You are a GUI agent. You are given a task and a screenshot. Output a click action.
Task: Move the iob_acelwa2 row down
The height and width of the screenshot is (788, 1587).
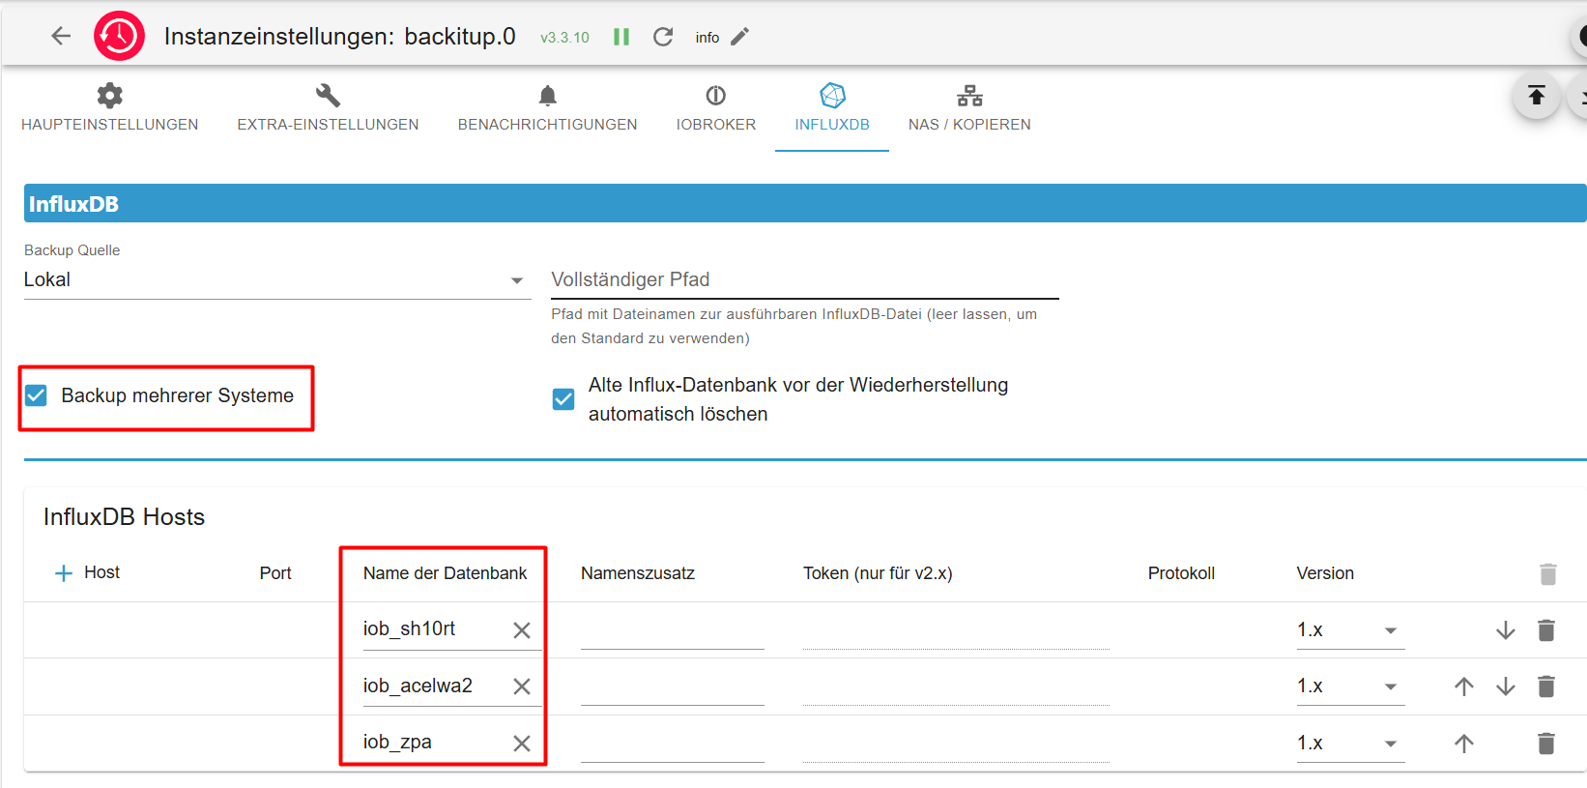(1506, 686)
